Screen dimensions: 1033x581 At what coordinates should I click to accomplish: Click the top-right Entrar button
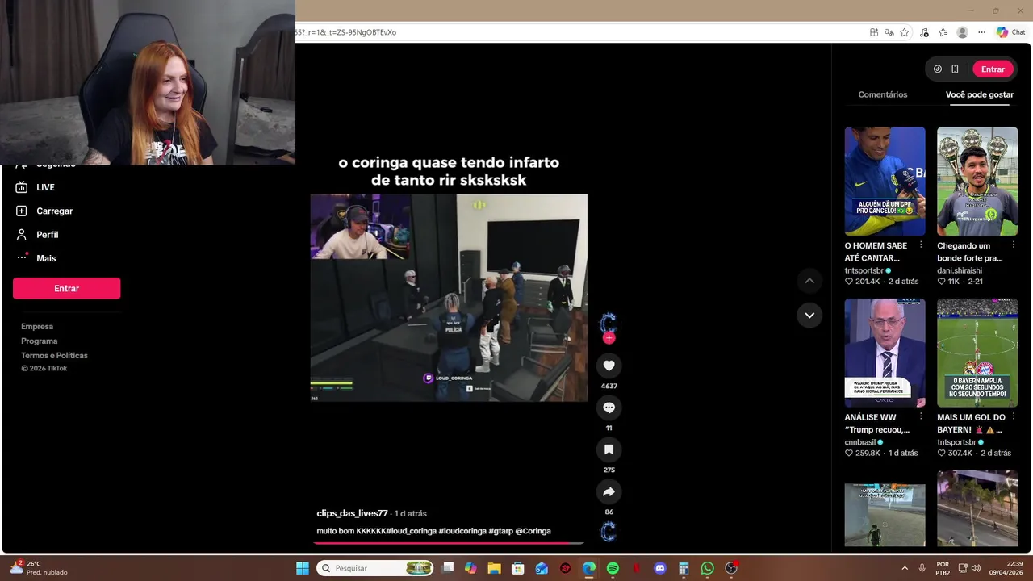coord(993,69)
